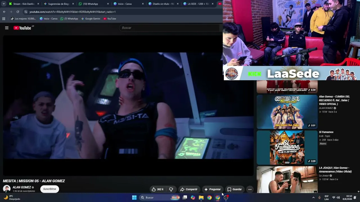360x202 pixels.
Task: Click the taskbar Buscar search box
Action: point(159,198)
